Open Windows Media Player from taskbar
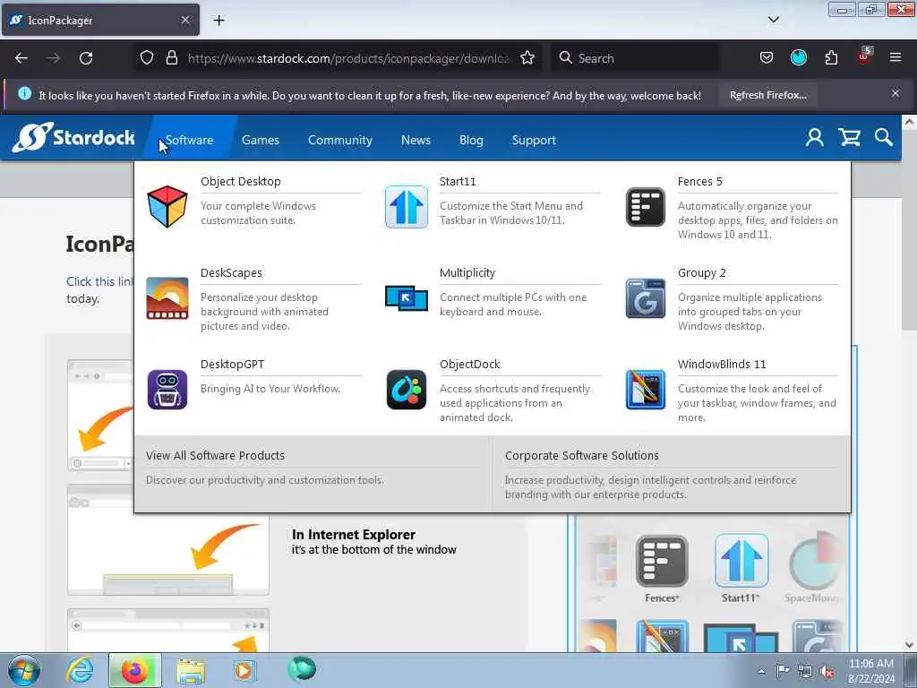 click(244, 670)
